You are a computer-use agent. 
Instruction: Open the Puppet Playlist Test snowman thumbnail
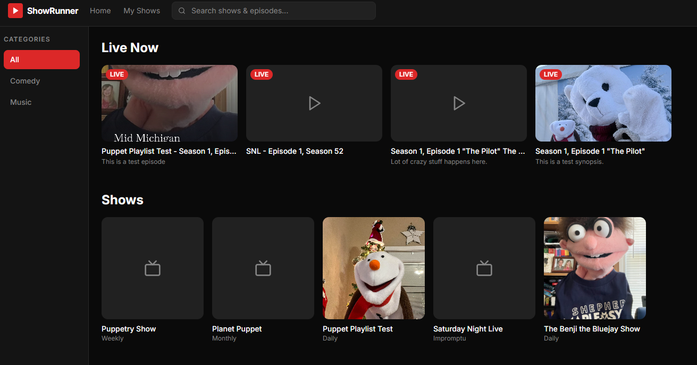[x=374, y=268]
